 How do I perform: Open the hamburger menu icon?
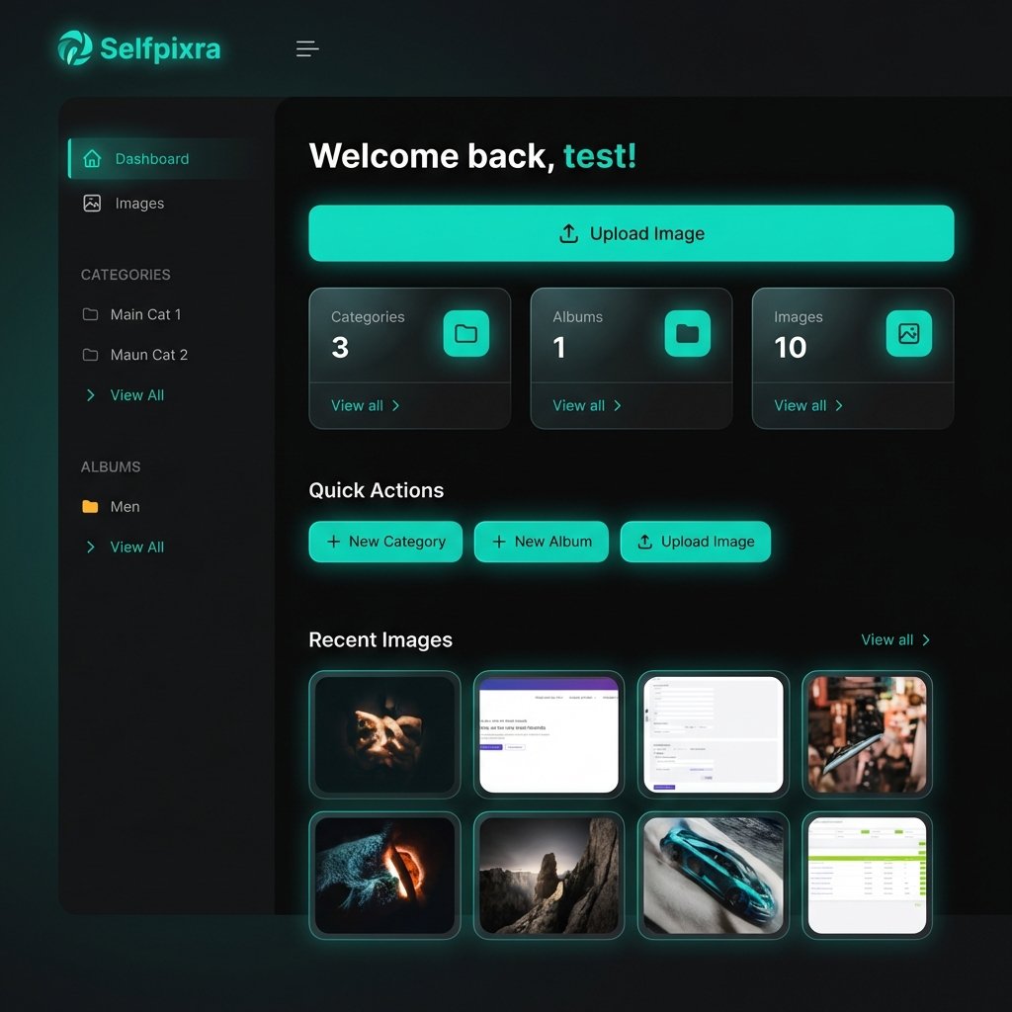(x=306, y=48)
